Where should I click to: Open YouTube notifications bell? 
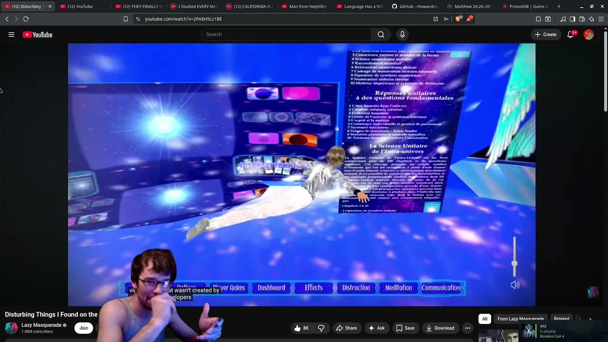[x=571, y=35]
